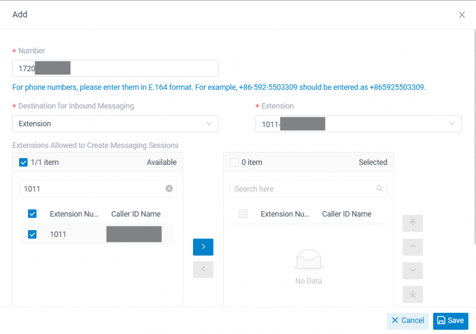Click the Selected list Search here field

[309, 189]
